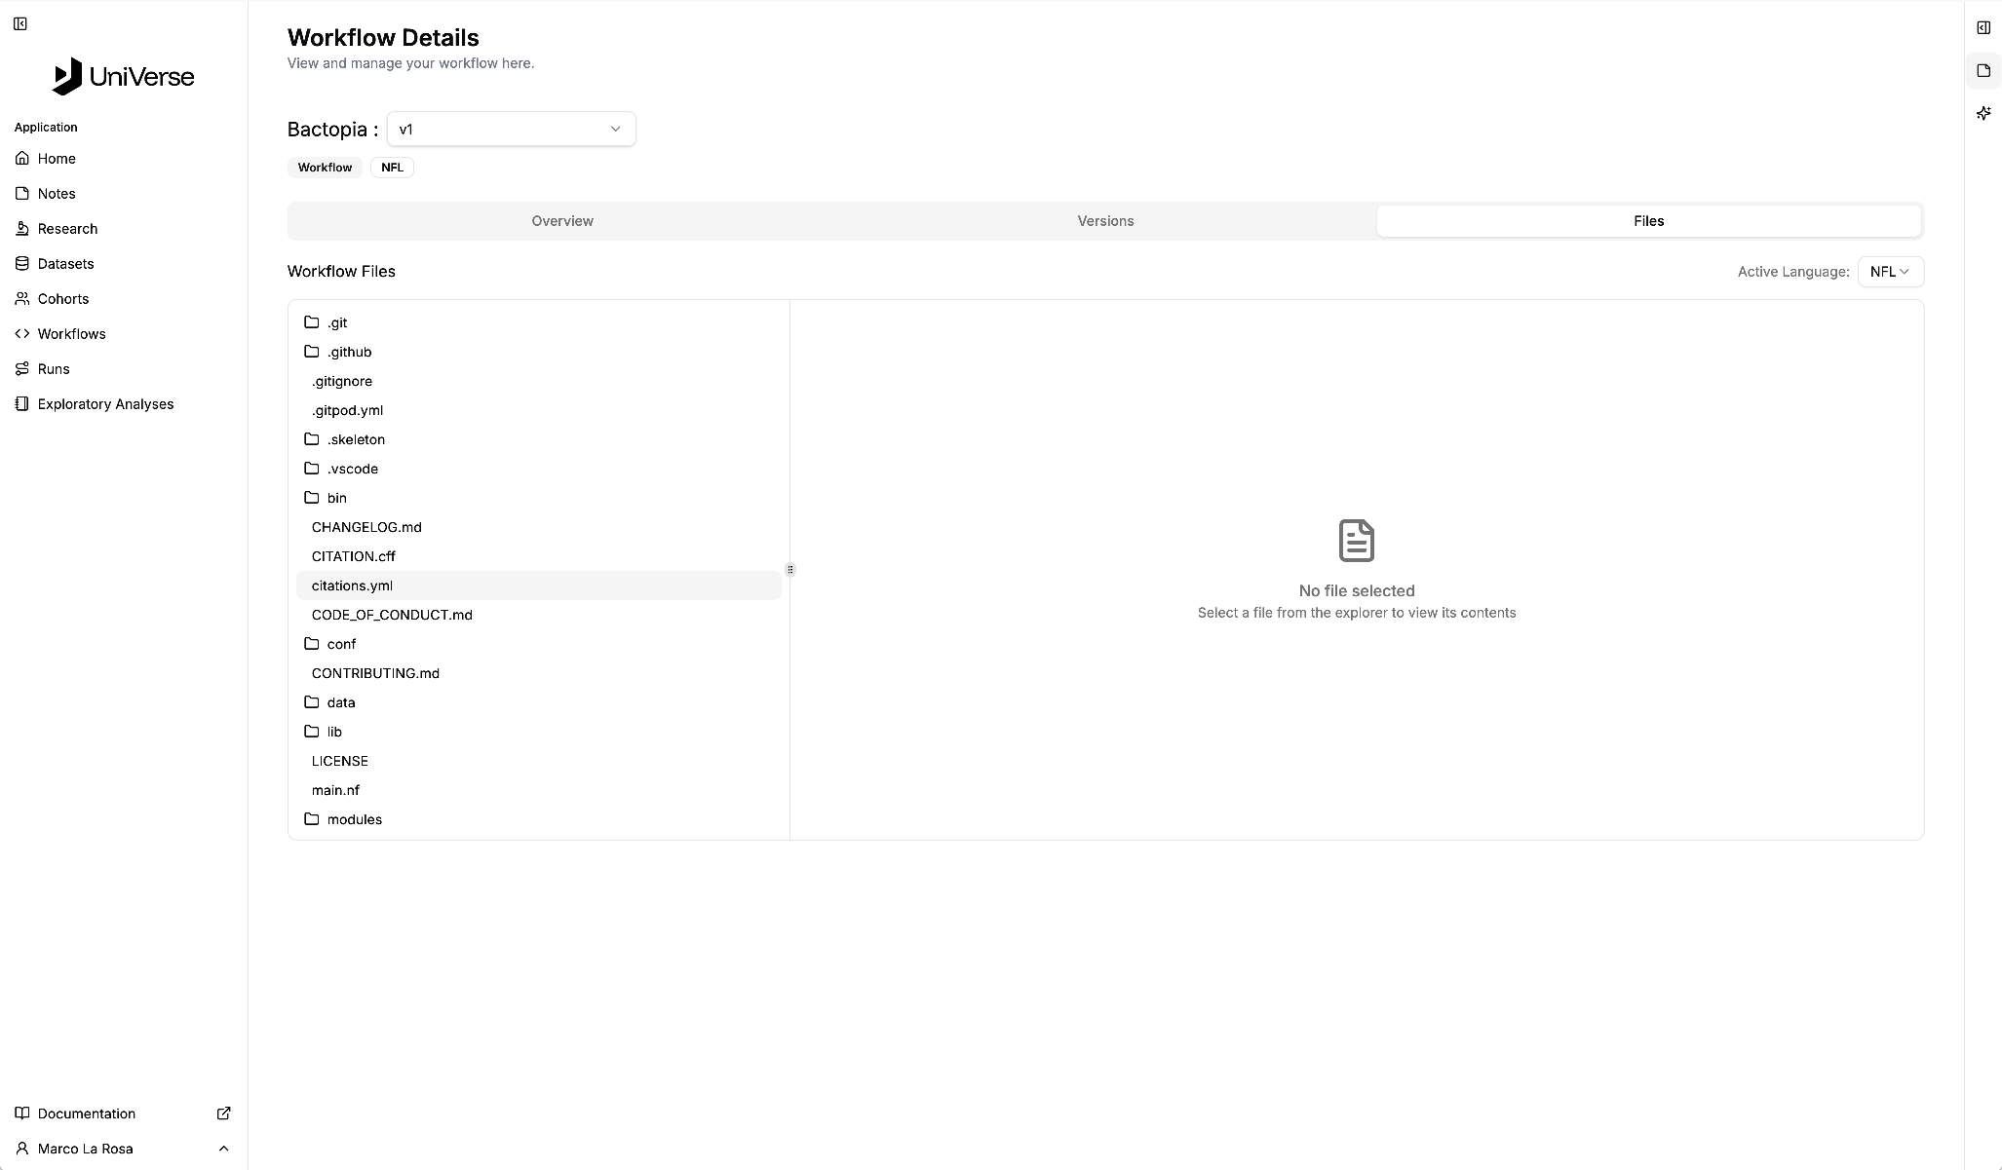Open the right panel toggle icon
The width and height of the screenshot is (2002, 1170).
click(1983, 27)
